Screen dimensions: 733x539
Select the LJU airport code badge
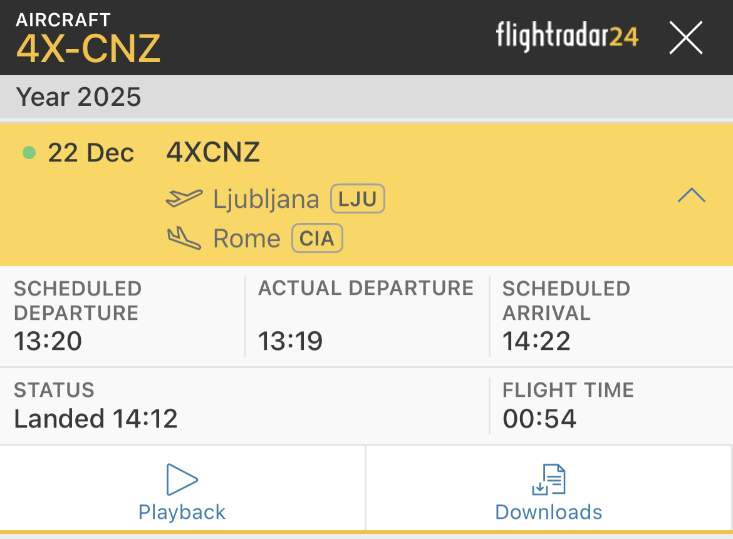point(357,200)
